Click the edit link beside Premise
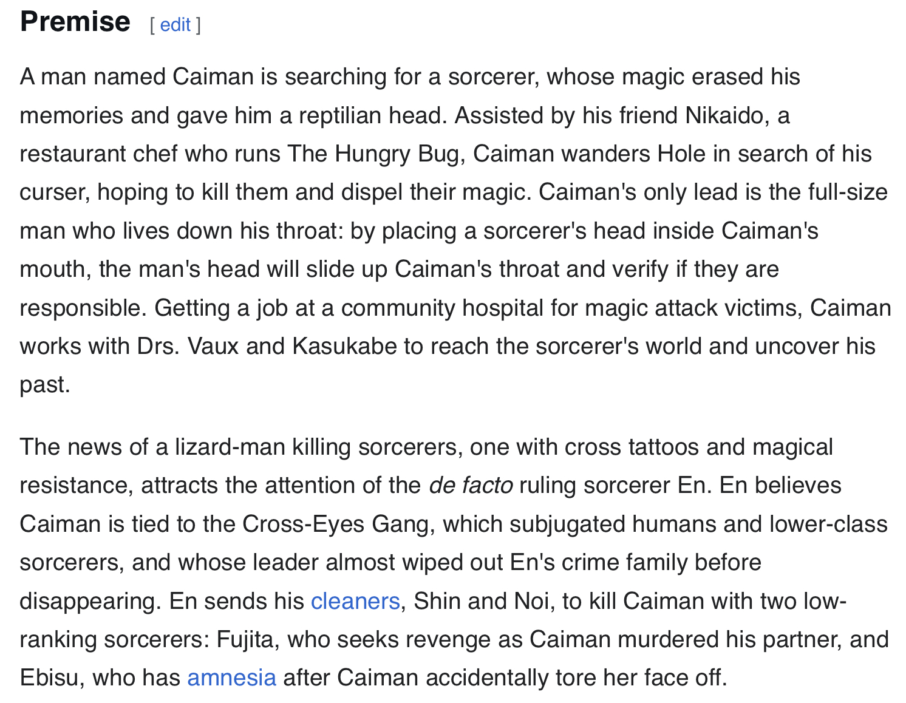 coord(175,25)
